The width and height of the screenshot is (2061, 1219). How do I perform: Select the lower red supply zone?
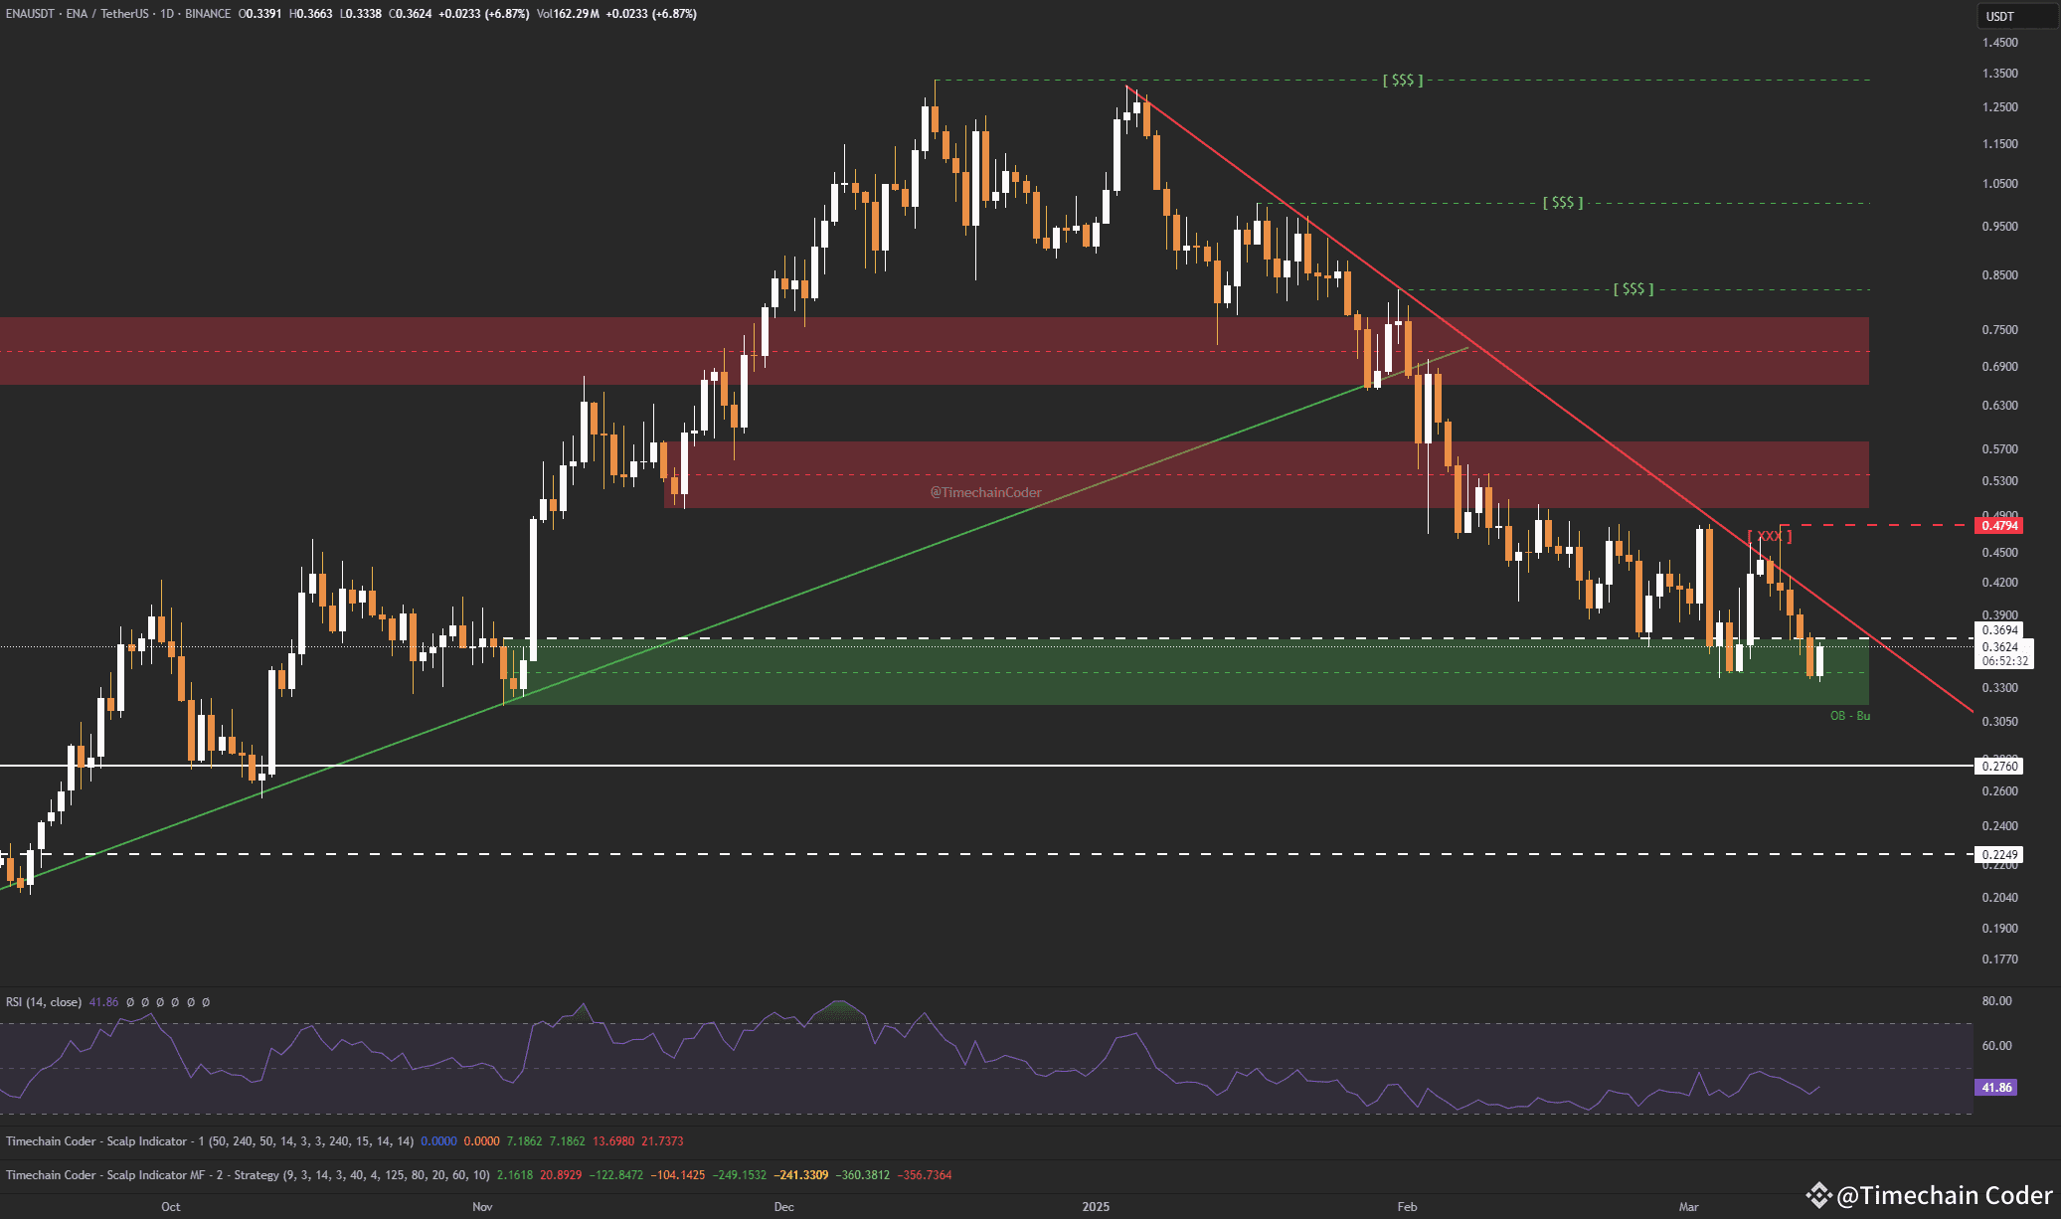tap(1267, 475)
